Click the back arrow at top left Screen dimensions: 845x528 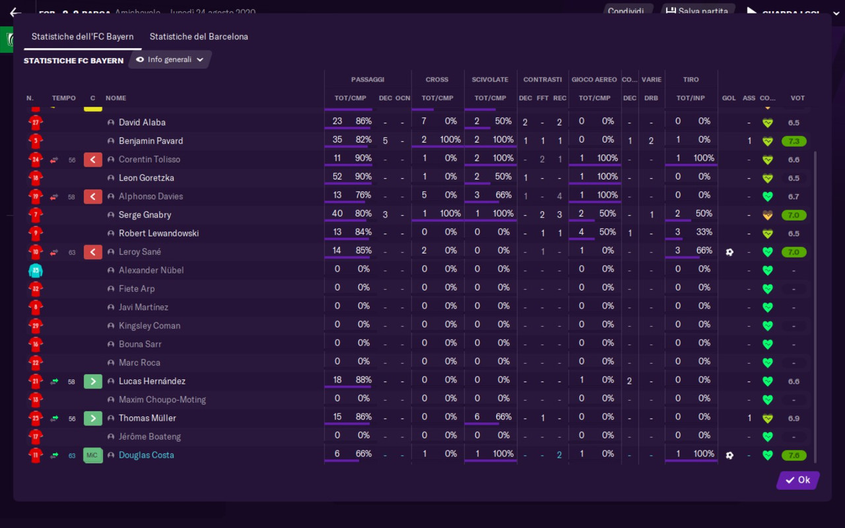tap(15, 12)
